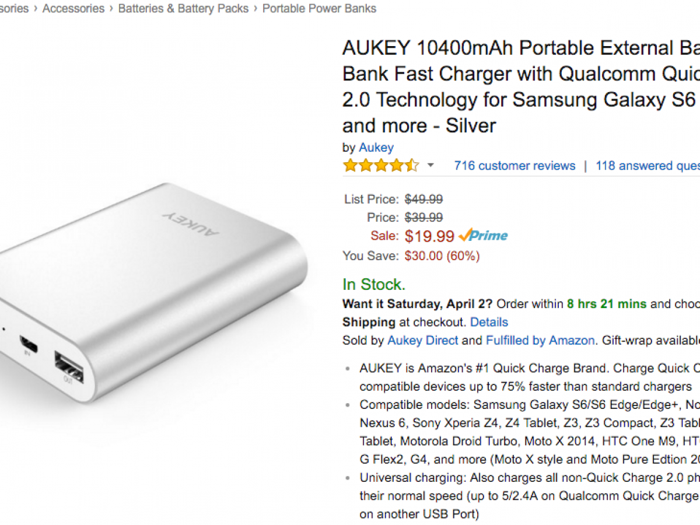Click the Aukey brand link under title

pos(376,148)
